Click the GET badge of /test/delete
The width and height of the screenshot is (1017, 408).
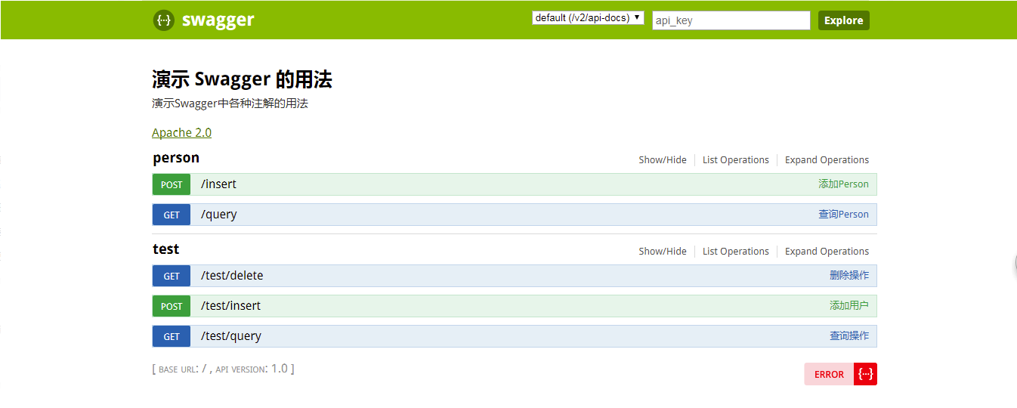(x=172, y=276)
